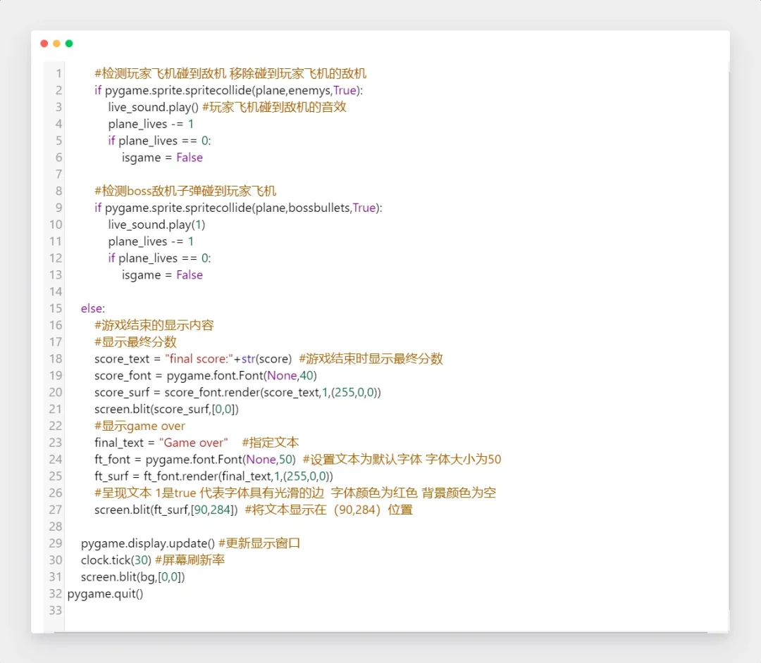Click the "Game over" string literal
Image resolution: width=761 pixels, height=663 pixels.
click(194, 443)
